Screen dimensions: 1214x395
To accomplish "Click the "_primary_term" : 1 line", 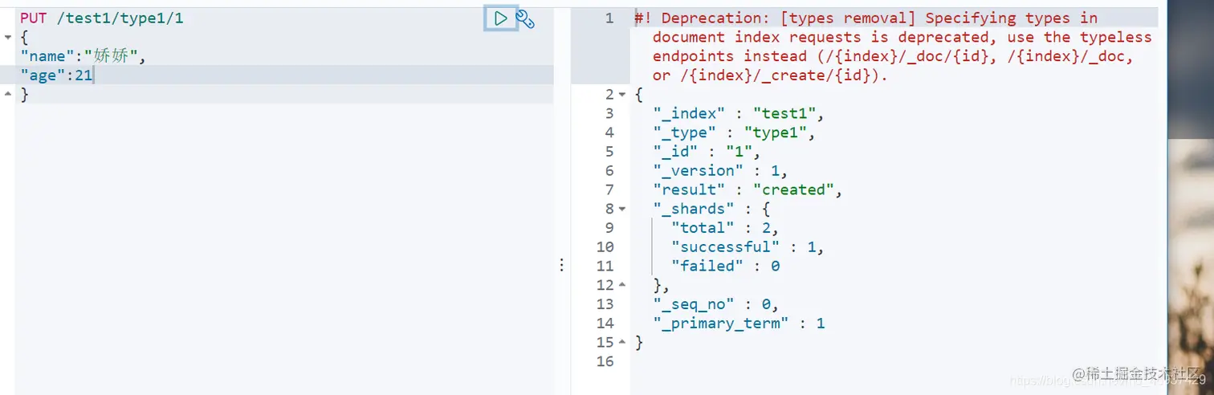I will (x=739, y=324).
